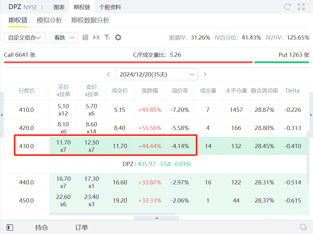Click the green Put volume bar
Viewport: 313px width, 234px height.
[x=281, y=62]
